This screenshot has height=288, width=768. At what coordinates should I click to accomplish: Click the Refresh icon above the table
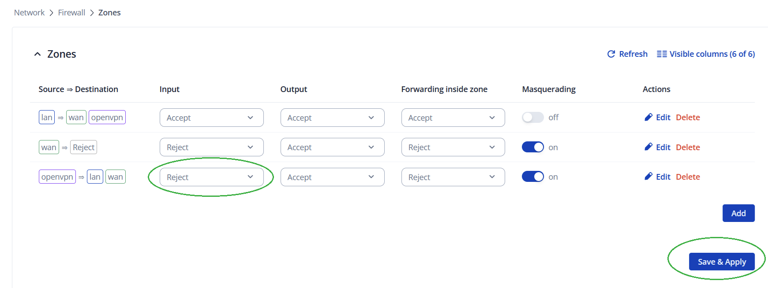pyautogui.click(x=611, y=54)
